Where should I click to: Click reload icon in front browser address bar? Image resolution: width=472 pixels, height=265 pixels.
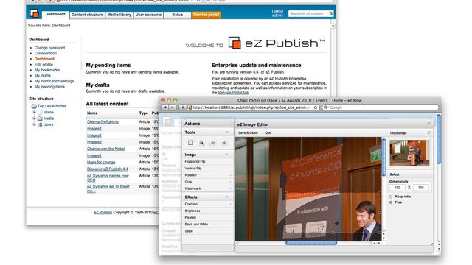pos(316,107)
